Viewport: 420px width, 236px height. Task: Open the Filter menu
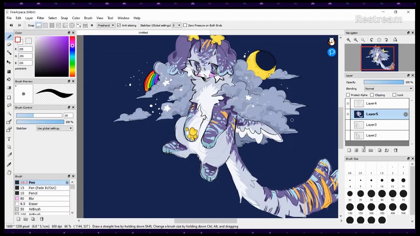tap(41, 18)
